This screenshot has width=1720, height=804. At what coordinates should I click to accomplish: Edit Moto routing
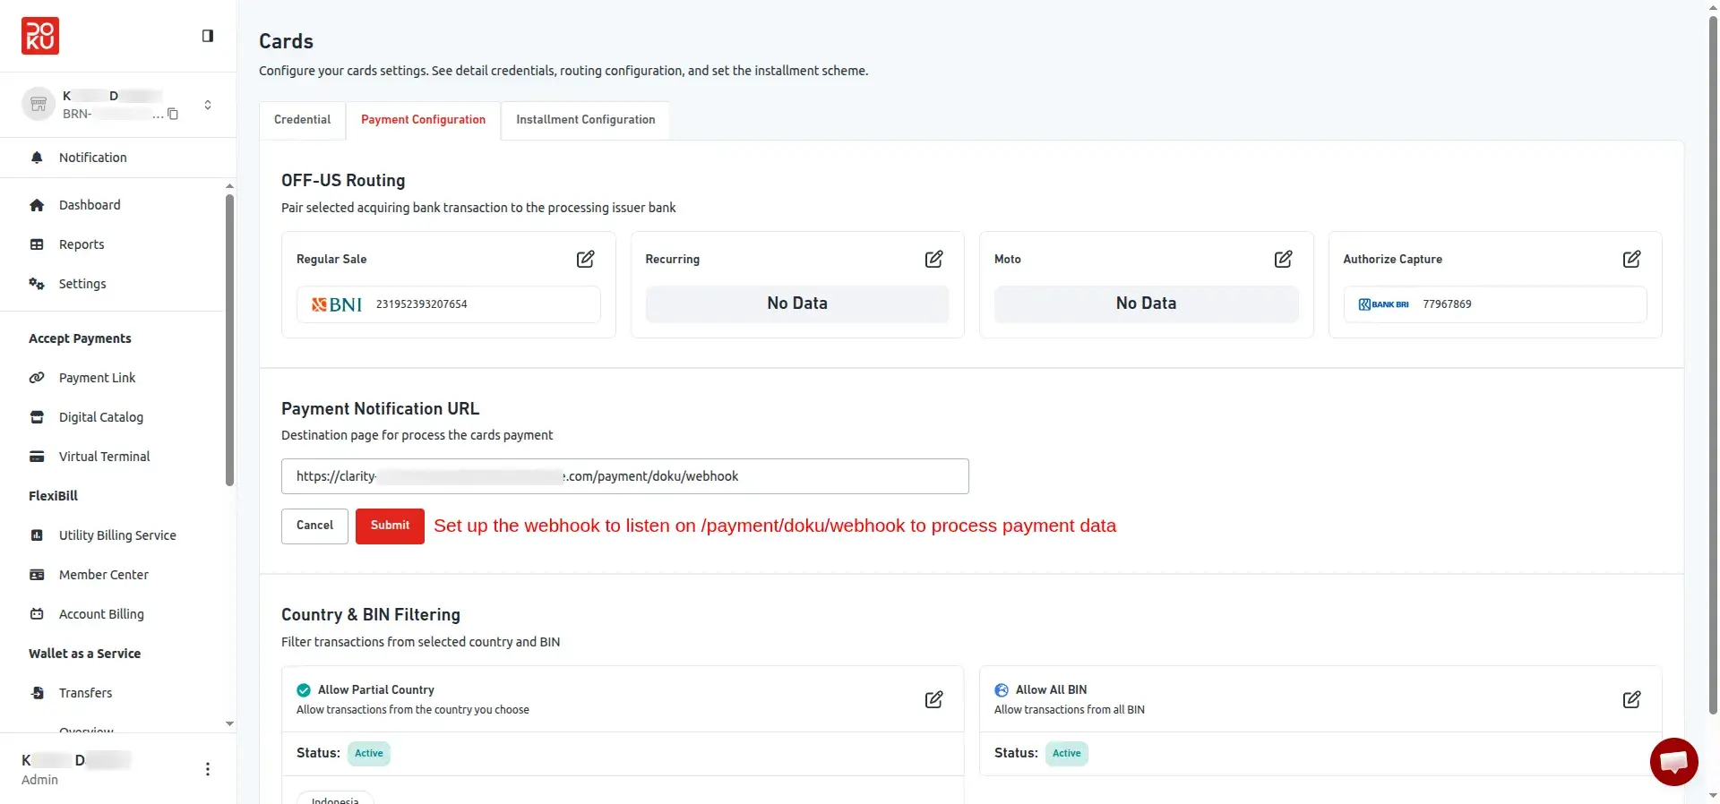[x=1283, y=259]
